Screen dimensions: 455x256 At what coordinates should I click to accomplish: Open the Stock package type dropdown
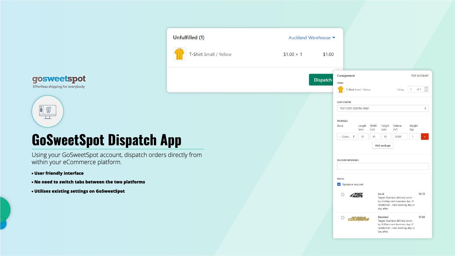pyautogui.click(x=347, y=137)
